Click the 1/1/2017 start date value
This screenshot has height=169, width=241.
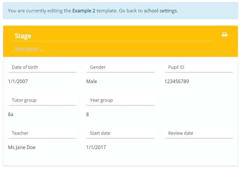pyautogui.click(x=96, y=147)
